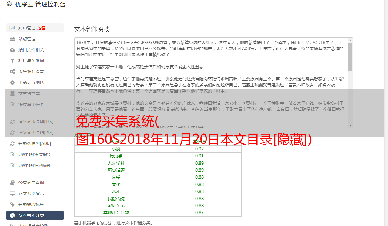Click the edit icon beside UWriter深度原创
The width and height of the screenshot is (388, 226).
point(12,154)
